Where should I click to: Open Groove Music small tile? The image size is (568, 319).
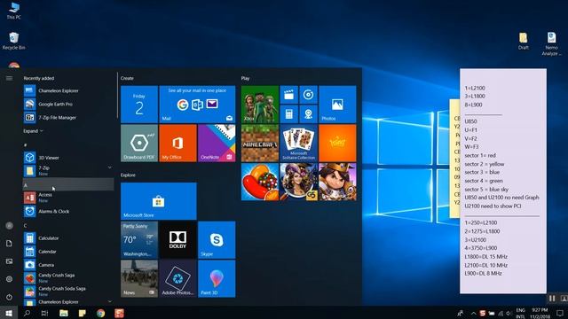coord(308,95)
